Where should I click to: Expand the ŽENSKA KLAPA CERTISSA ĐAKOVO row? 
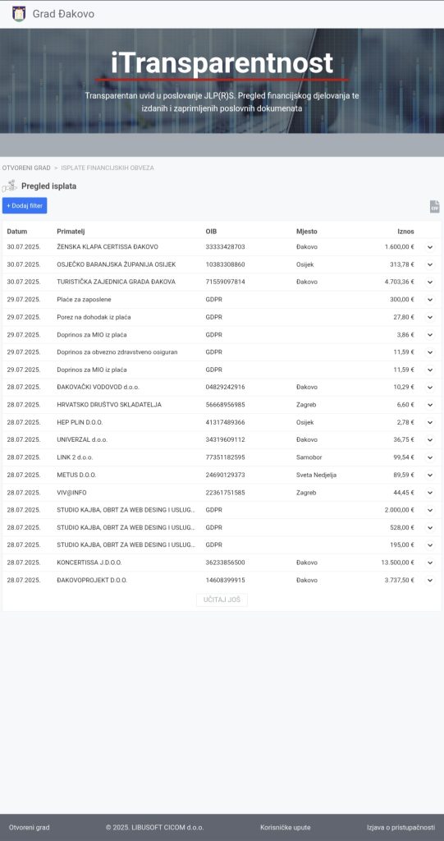click(x=429, y=246)
